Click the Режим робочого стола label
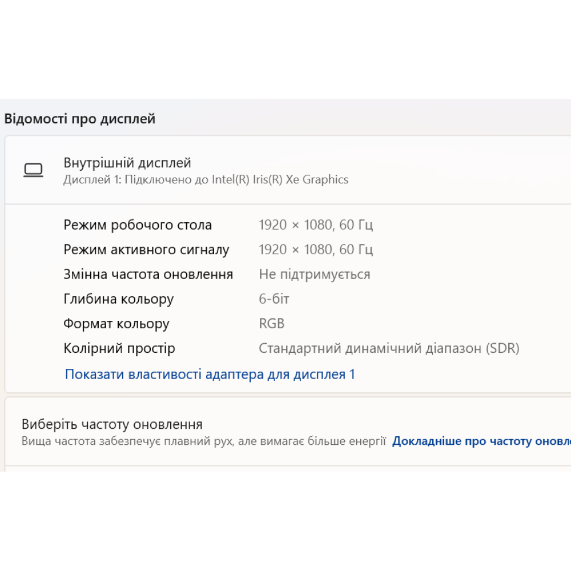This screenshot has width=571, height=571. click(x=138, y=225)
